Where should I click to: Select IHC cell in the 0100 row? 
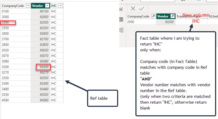click(57, 11)
